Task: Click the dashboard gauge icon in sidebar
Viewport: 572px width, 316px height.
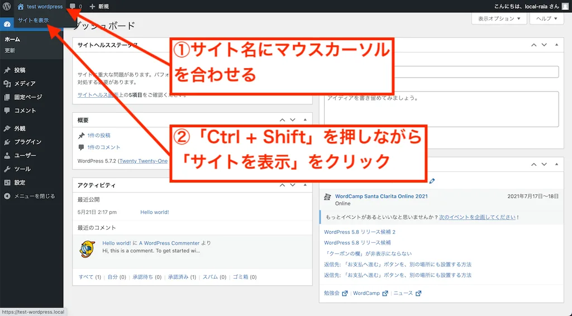Action: pyautogui.click(x=7, y=25)
